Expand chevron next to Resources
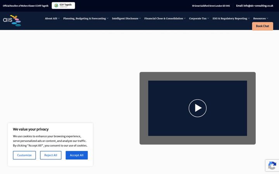The height and width of the screenshot is (174, 279). click(267, 18)
